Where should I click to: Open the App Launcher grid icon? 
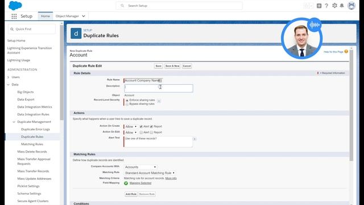14,16
